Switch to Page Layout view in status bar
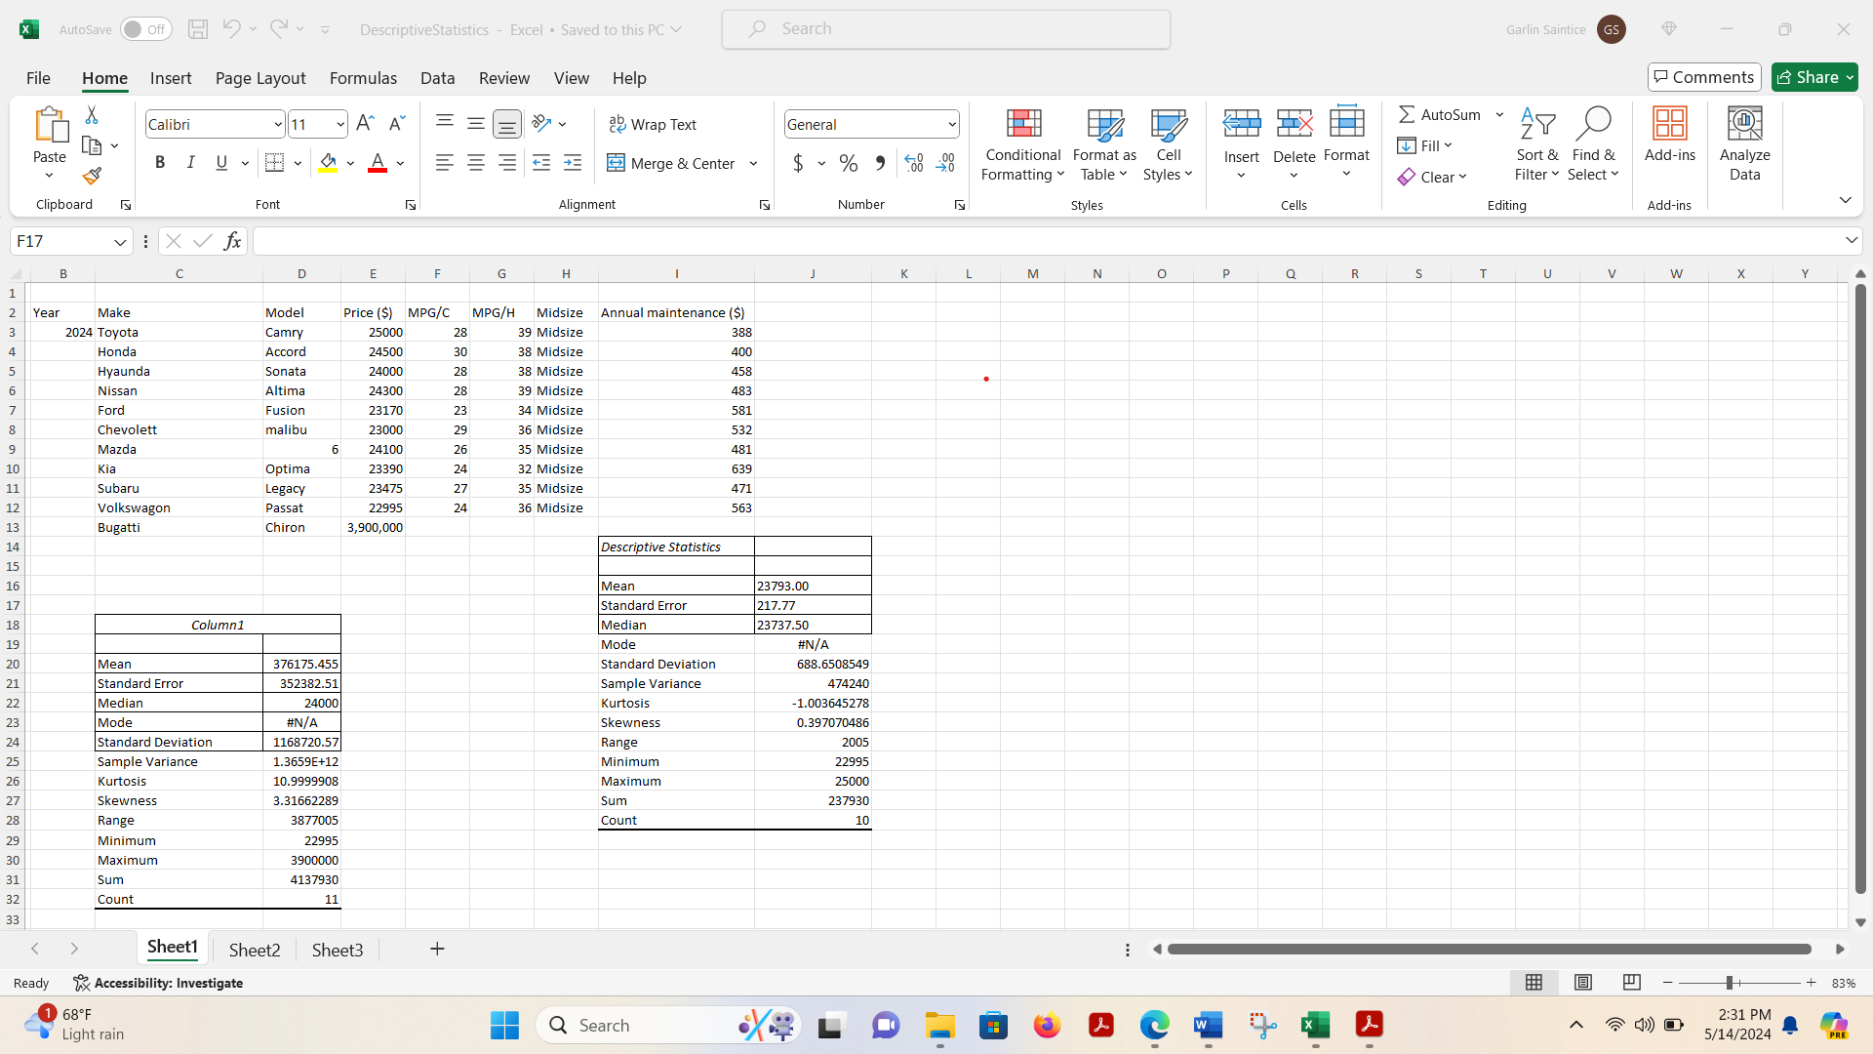Screen dimensions: 1873x1054 coord(1583,983)
